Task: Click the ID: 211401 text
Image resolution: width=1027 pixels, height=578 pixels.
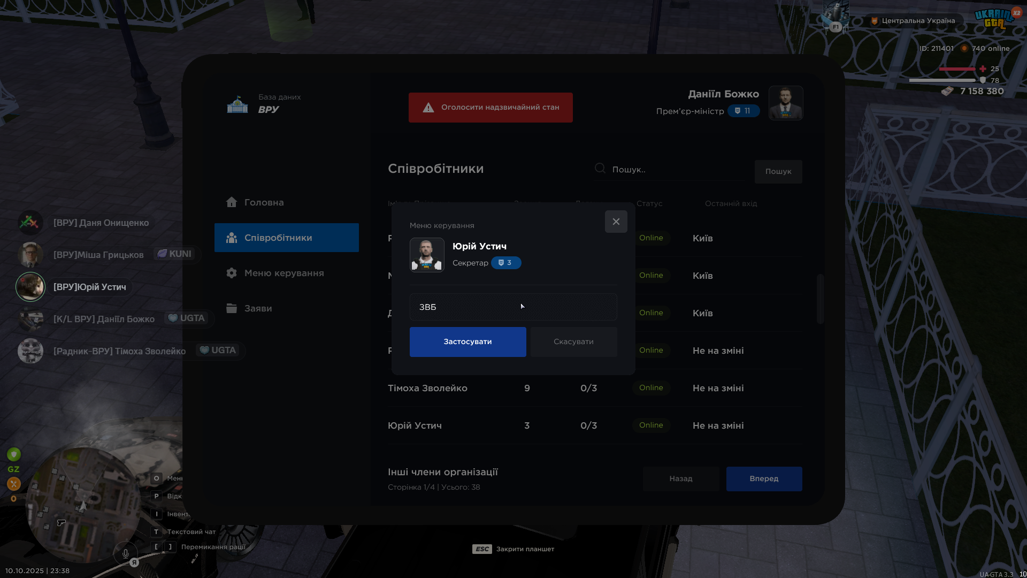Action: [937, 48]
